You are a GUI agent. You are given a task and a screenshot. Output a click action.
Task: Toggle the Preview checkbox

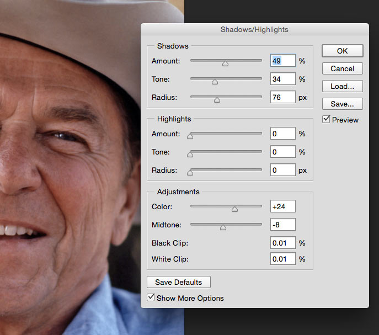click(327, 119)
